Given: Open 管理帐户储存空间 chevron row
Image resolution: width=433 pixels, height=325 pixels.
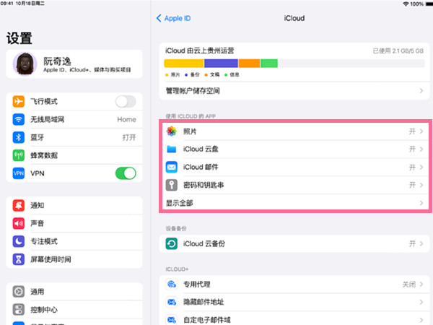Looking at the screenshot, I should point(421,91).
